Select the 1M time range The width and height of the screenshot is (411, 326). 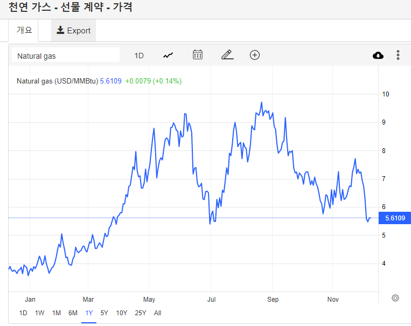(57, 313)
